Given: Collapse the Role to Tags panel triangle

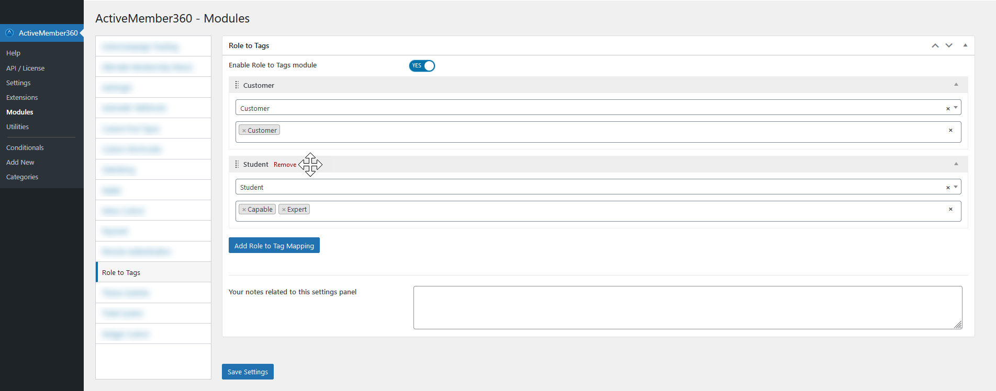Looking at the screenshot, I should coord(965,45).
